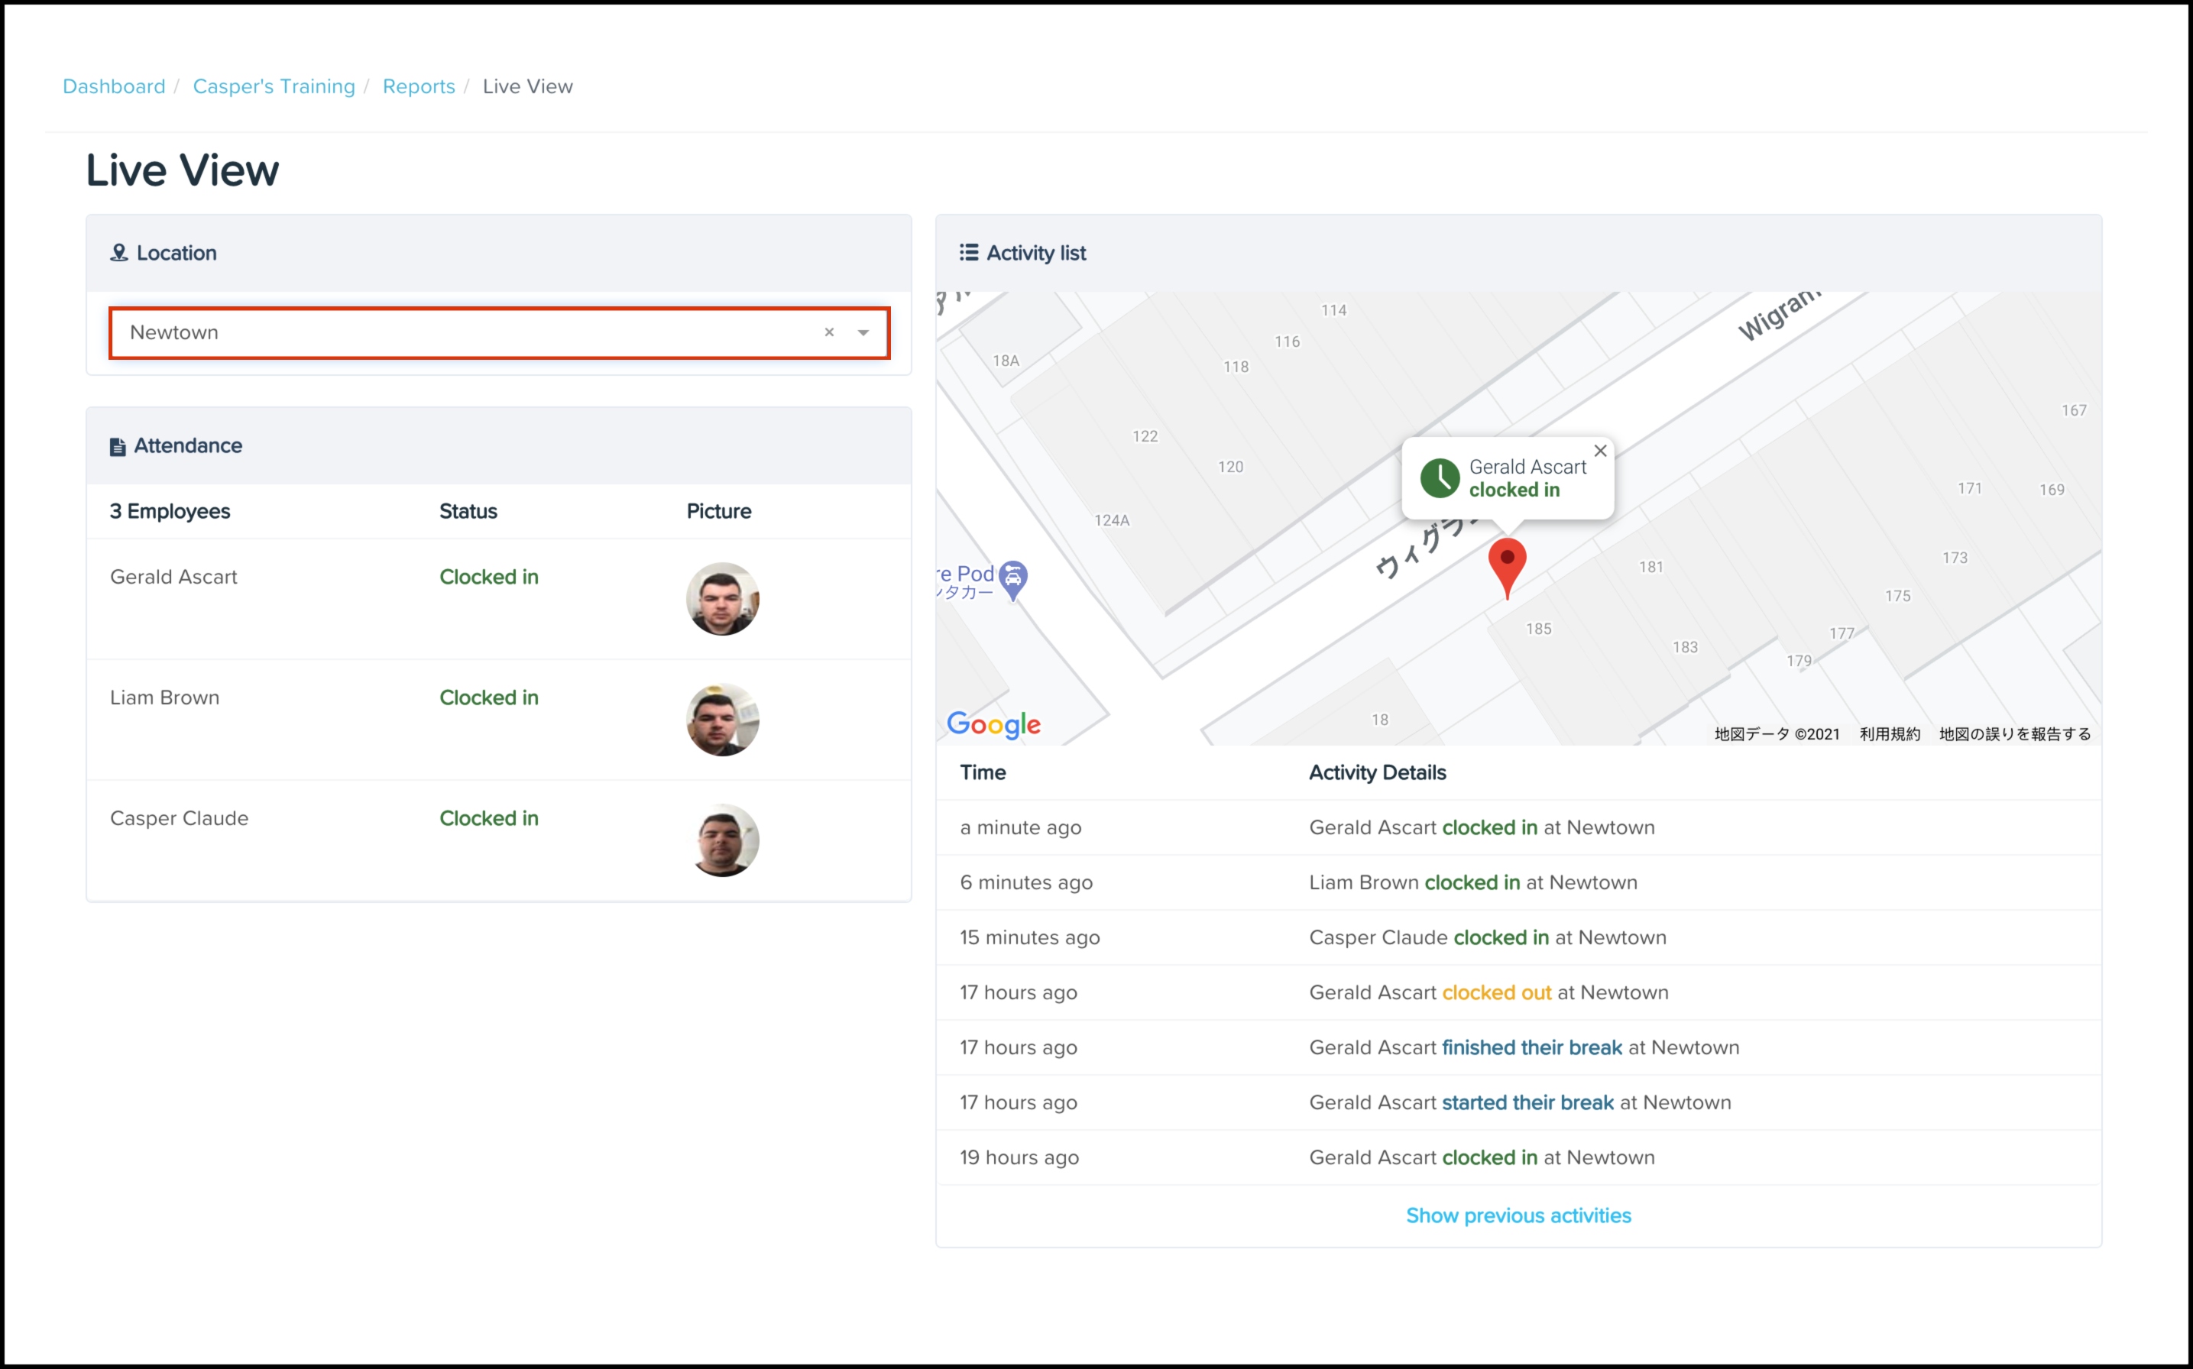Expand the Location dropdown arrow

point(863,332)
